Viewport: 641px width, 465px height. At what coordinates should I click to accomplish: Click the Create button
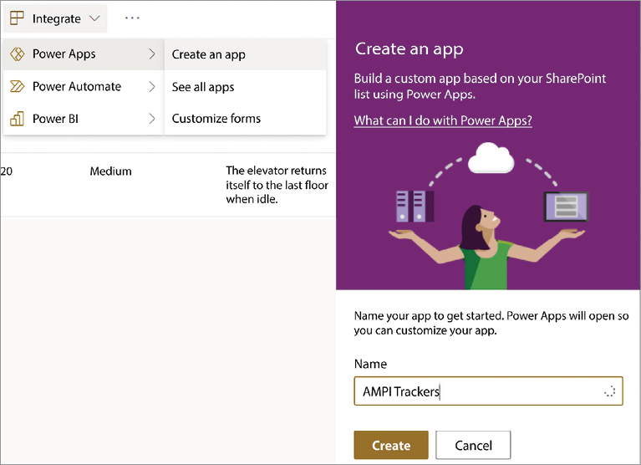click(x=391, y=445)
